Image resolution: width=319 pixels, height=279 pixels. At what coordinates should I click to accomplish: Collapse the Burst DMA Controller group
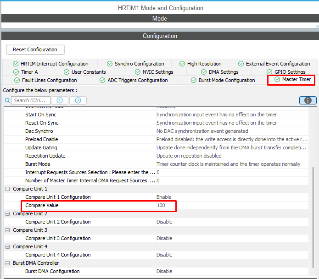7,263
